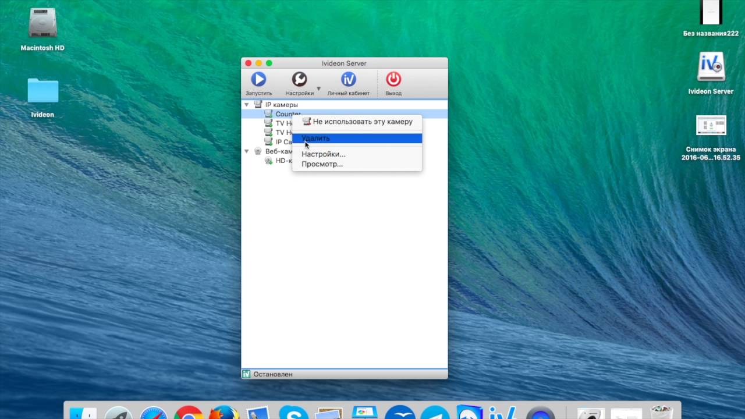Open Ivideon iV app in the dock
Viewport: 745px width, 419px height.
click(502, 412)
